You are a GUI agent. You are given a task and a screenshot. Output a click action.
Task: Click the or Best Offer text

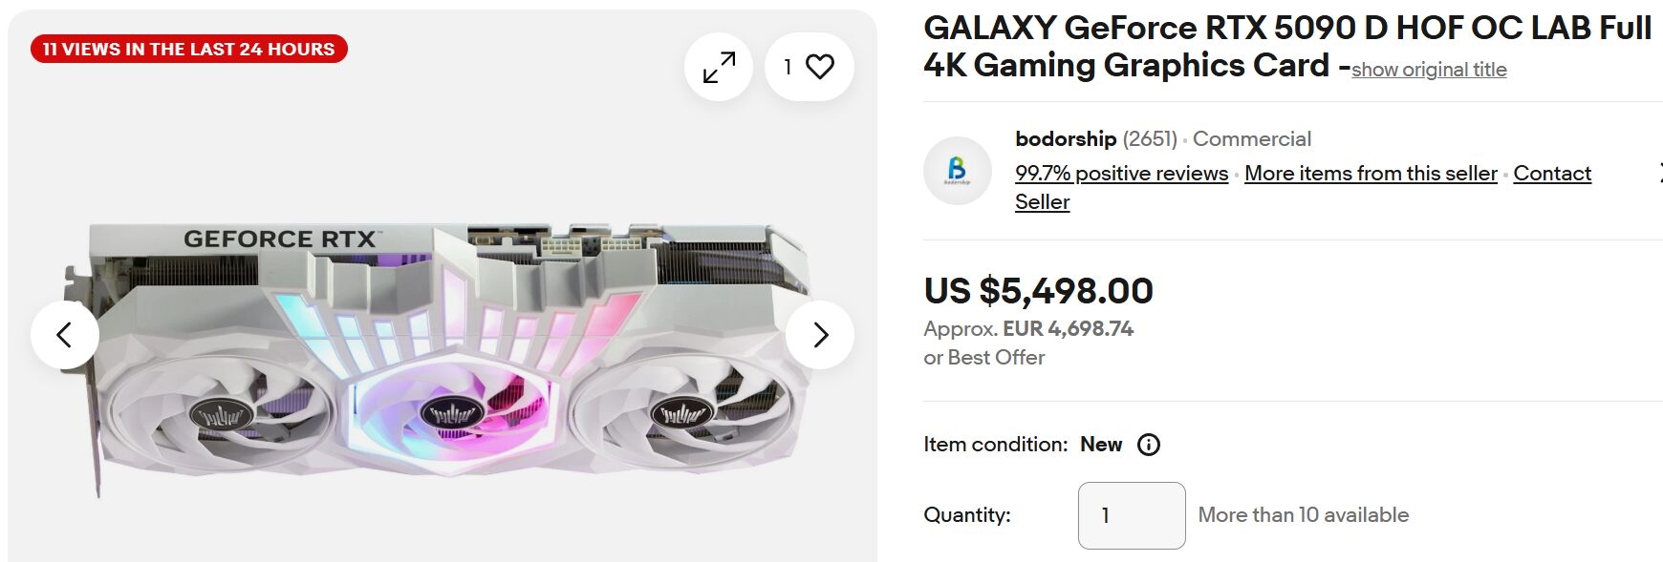983,358
